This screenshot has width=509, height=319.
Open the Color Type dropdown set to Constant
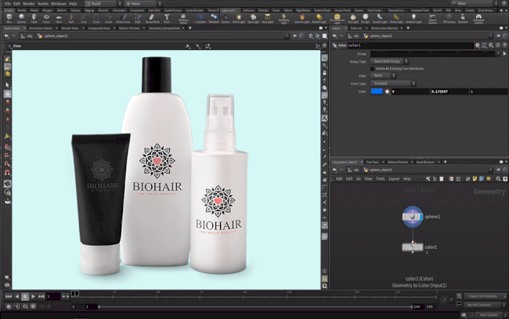coord(393,84)
